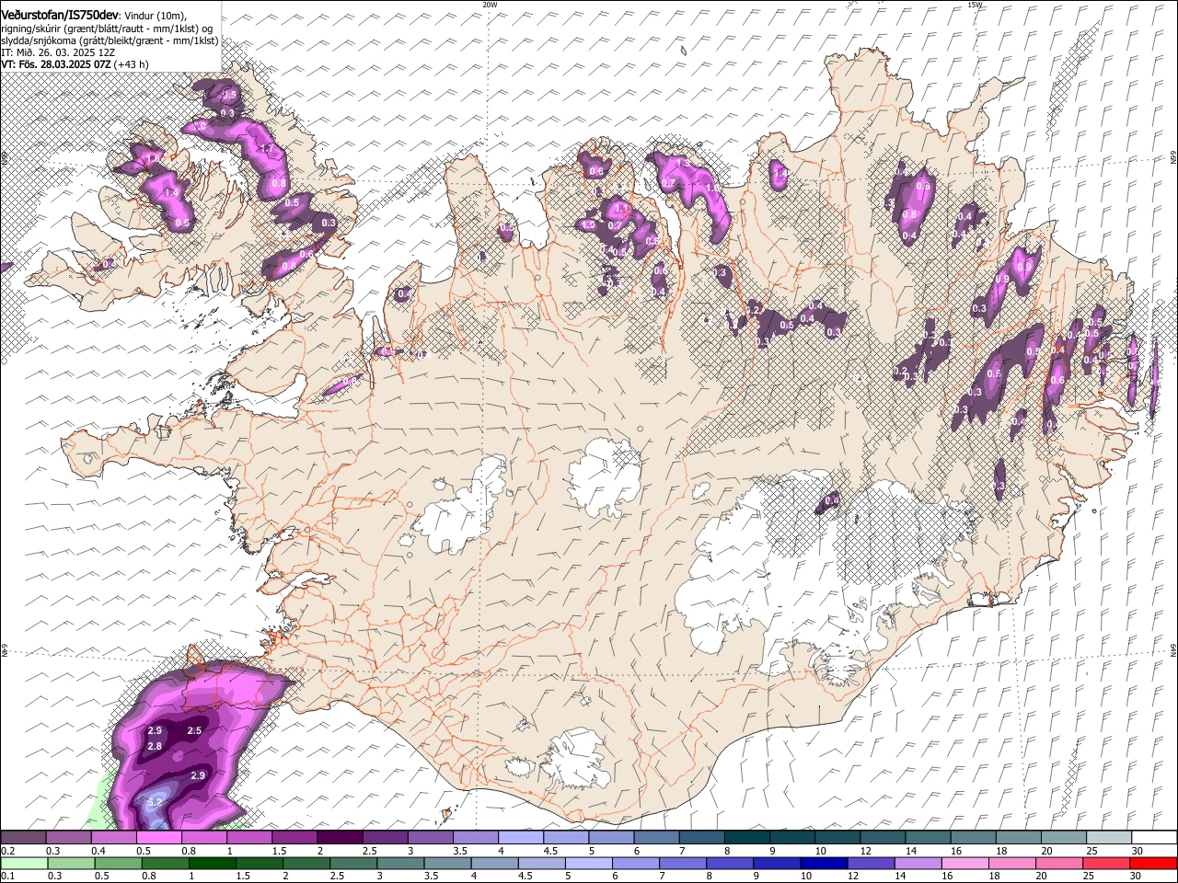This screenshot has width=1178, height=883.
Task: Pick the light green 0.1–0.3 rain scale swatch
Action: coord(24,864)
